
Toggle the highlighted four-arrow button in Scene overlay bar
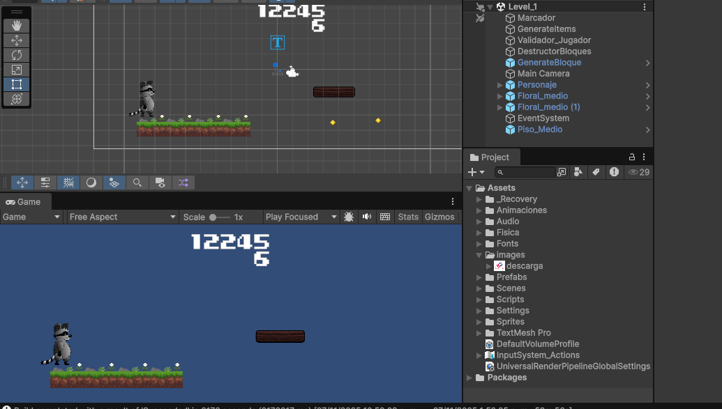point(22,183)
